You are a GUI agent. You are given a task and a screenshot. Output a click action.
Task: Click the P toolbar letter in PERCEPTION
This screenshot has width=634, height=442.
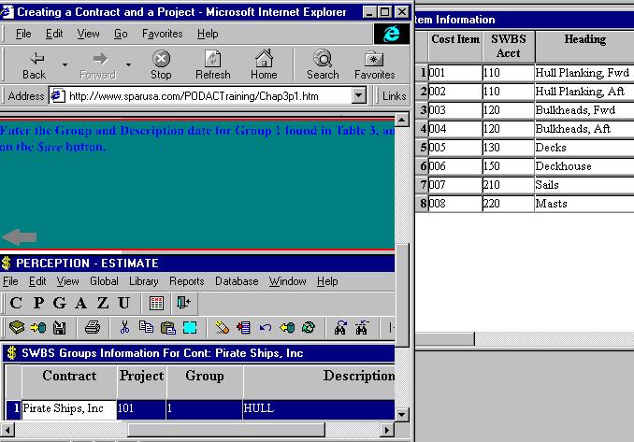pos(38,303)
